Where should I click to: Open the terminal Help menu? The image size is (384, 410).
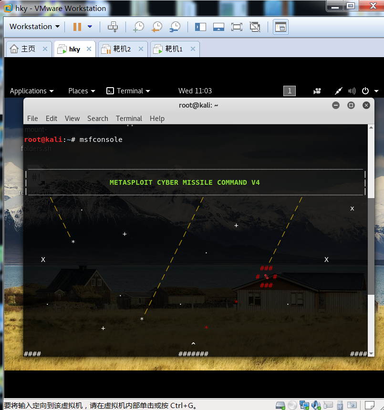click(x=157, y=119)
